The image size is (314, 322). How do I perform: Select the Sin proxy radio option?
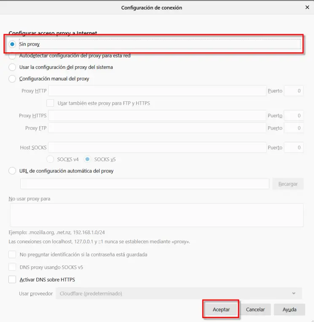click(12, 44)
